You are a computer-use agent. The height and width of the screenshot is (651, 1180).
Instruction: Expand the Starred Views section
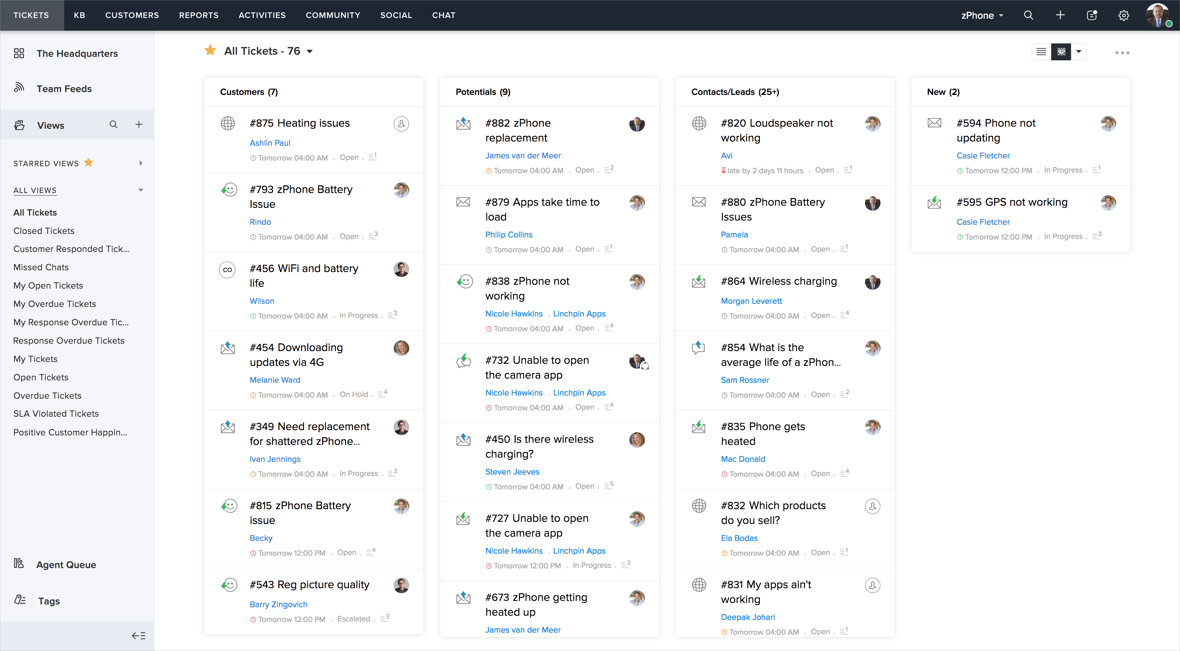pos(141,163)
